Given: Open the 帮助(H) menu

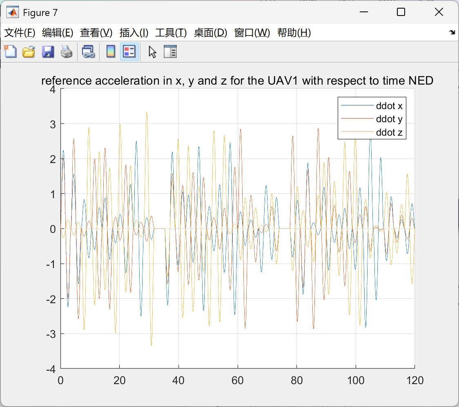Looking at the screenshot, I should click(x=294, y=33).
